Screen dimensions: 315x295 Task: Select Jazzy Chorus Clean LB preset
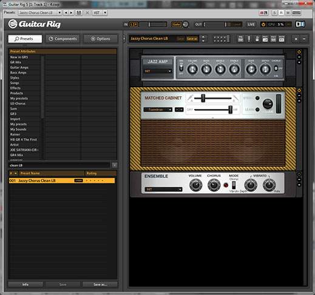click(62, 181)
